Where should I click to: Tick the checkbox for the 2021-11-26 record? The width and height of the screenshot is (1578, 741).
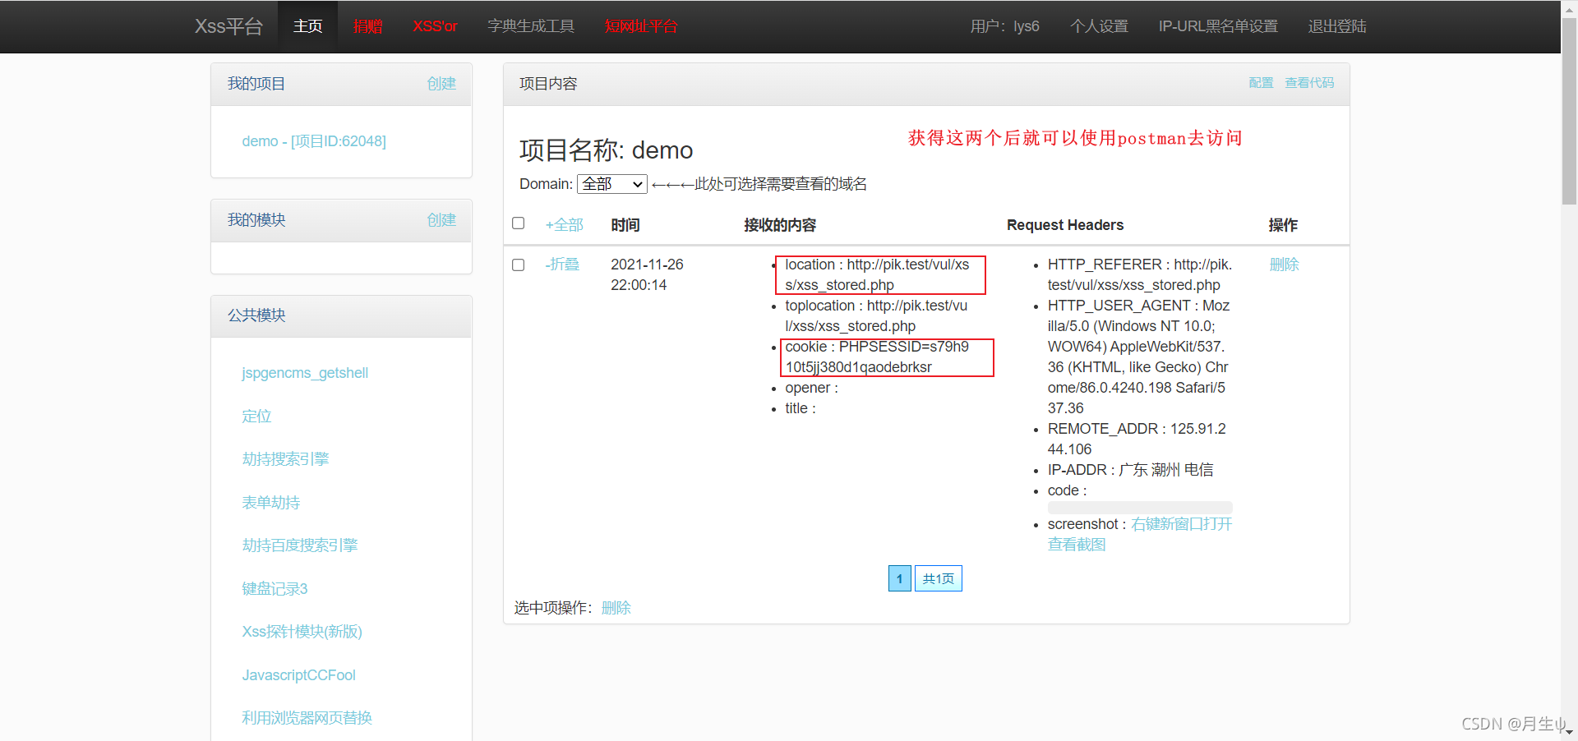coord(518,265)
